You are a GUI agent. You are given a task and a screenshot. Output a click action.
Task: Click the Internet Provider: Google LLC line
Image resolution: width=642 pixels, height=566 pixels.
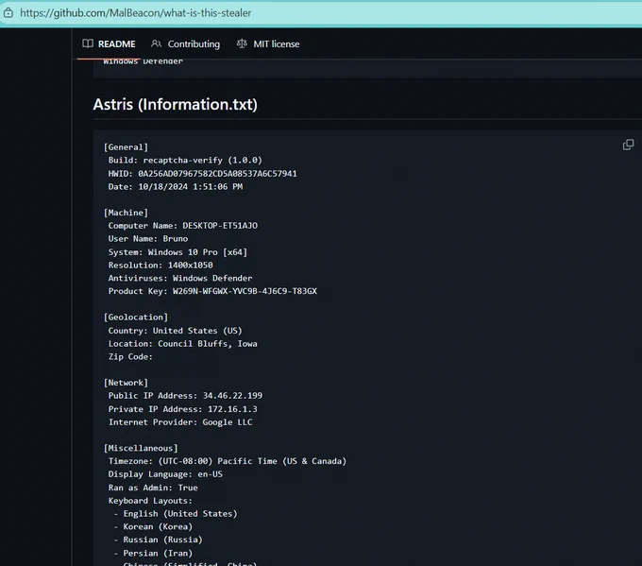(180, 422)
